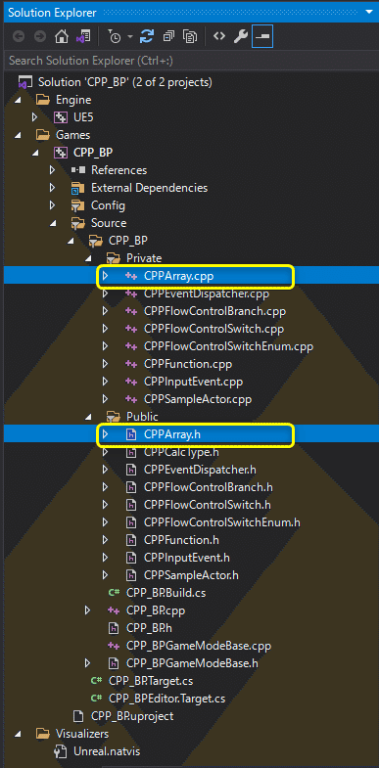Click the Forward navigation arrow in toolbar
Image resolution: width=379 pixels, height=768 pixels.
click(40, 37)
